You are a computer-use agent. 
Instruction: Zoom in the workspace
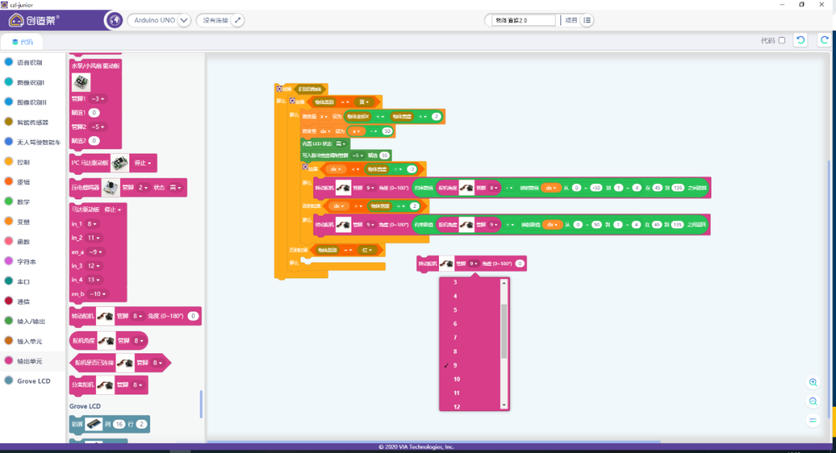click(x=813, y=383)
